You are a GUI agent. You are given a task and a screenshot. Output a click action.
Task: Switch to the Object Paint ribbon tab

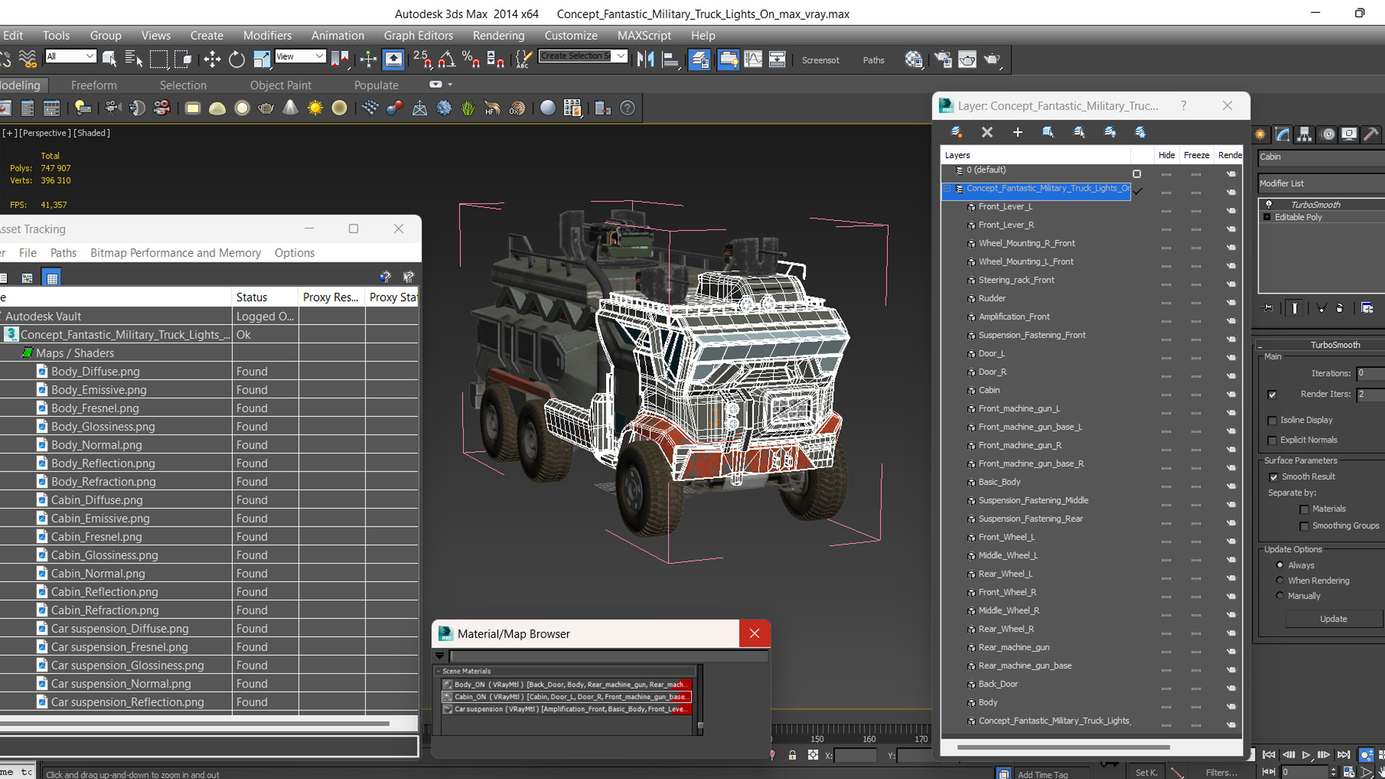pos(281,85)
